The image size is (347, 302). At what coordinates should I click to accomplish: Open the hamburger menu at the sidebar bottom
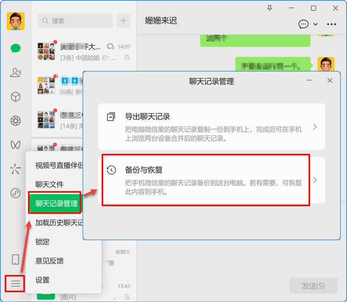click(15, 283)
